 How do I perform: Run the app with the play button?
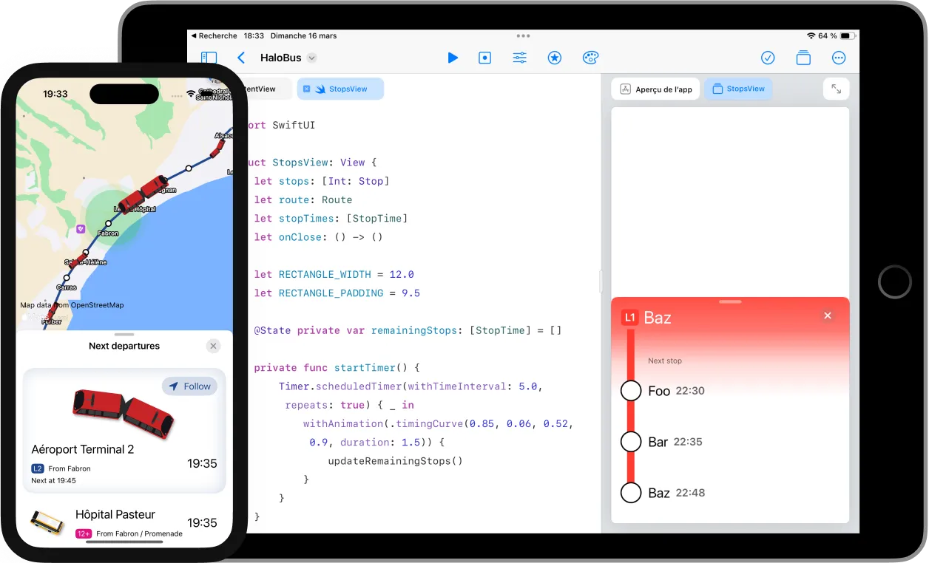click(x=453, y=58)
